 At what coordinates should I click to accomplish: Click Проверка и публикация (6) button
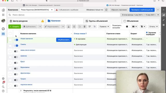click(142, 10)
